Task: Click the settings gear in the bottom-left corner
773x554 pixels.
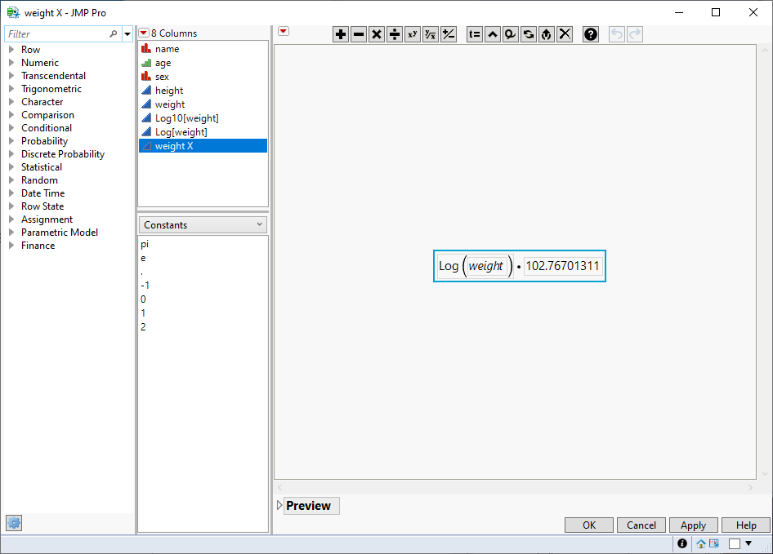Action: coord(13,523)
